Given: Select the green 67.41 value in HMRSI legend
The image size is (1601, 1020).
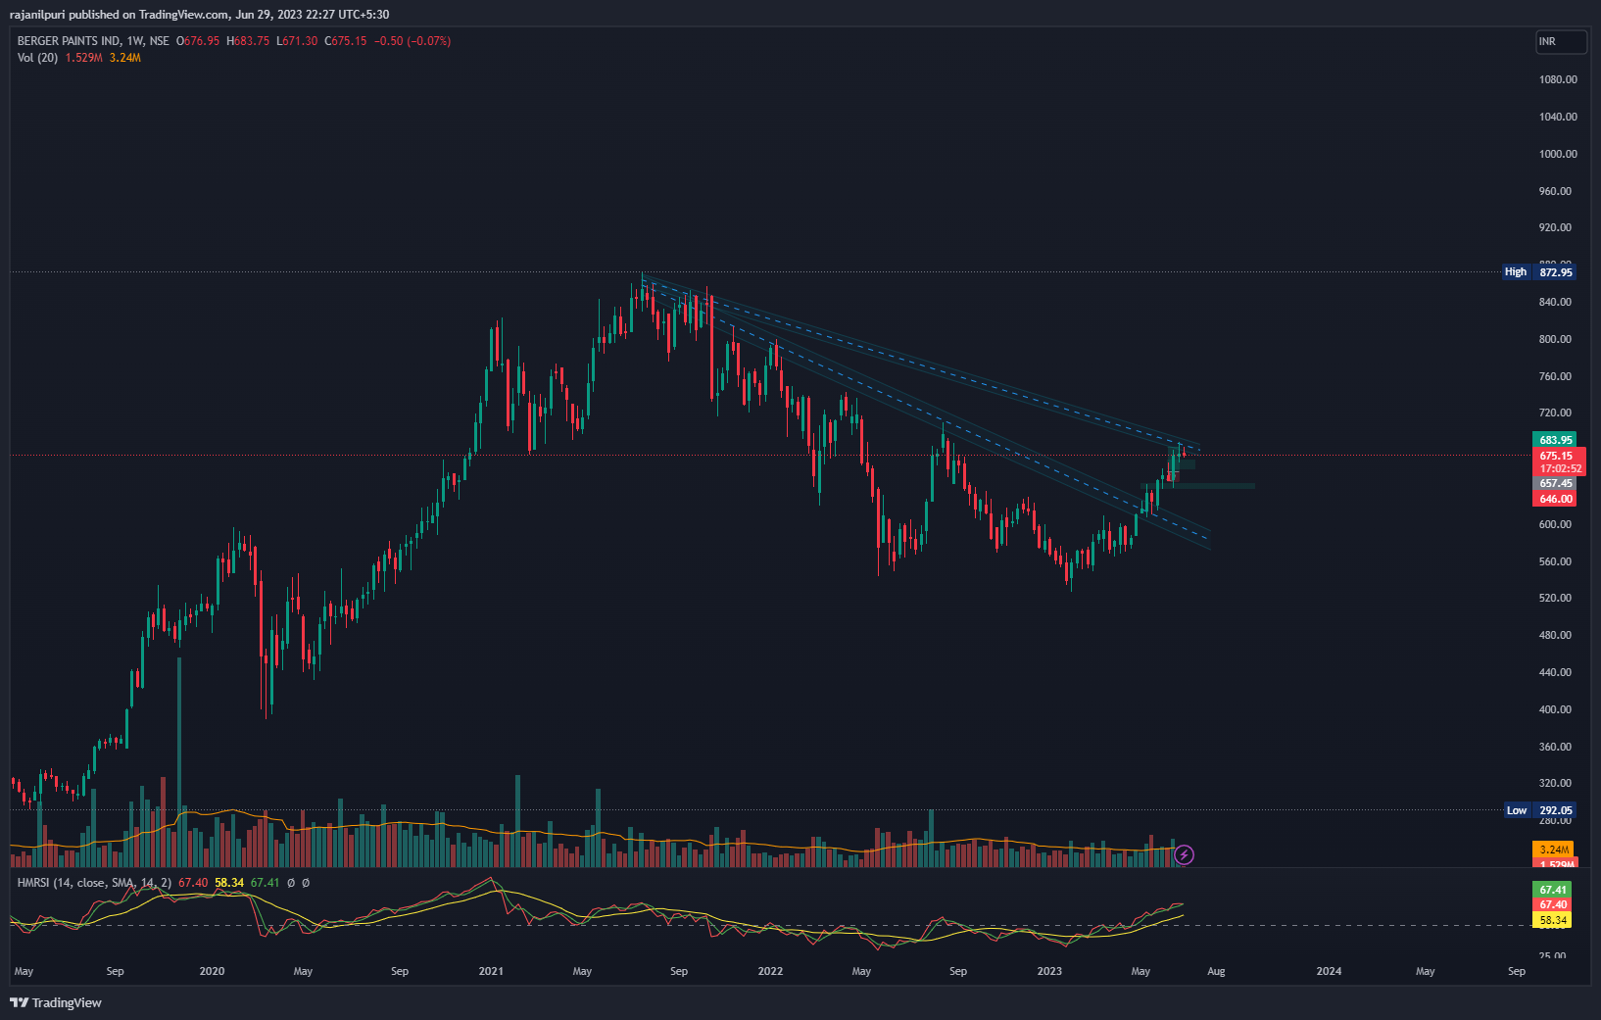Looking at the screenshot, I should pyautogui.click(x=266, y=883).
